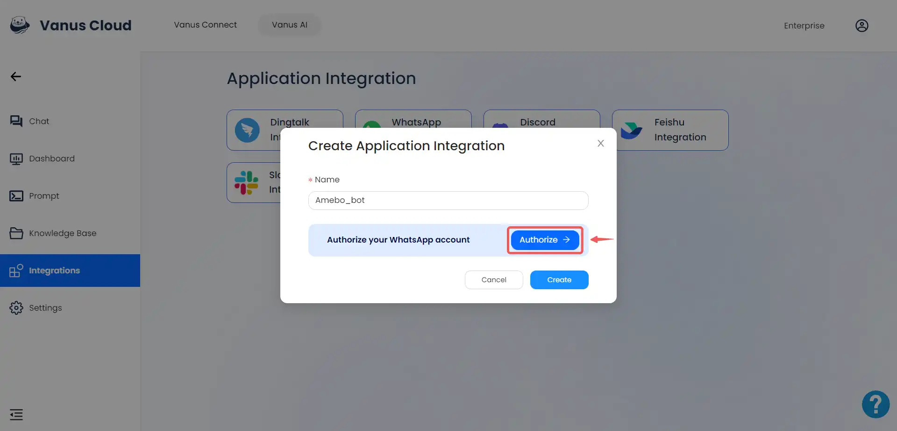Click the Dashboard monitor icon
The width and height of the screenshot is (897, 431).
point(16,159)
